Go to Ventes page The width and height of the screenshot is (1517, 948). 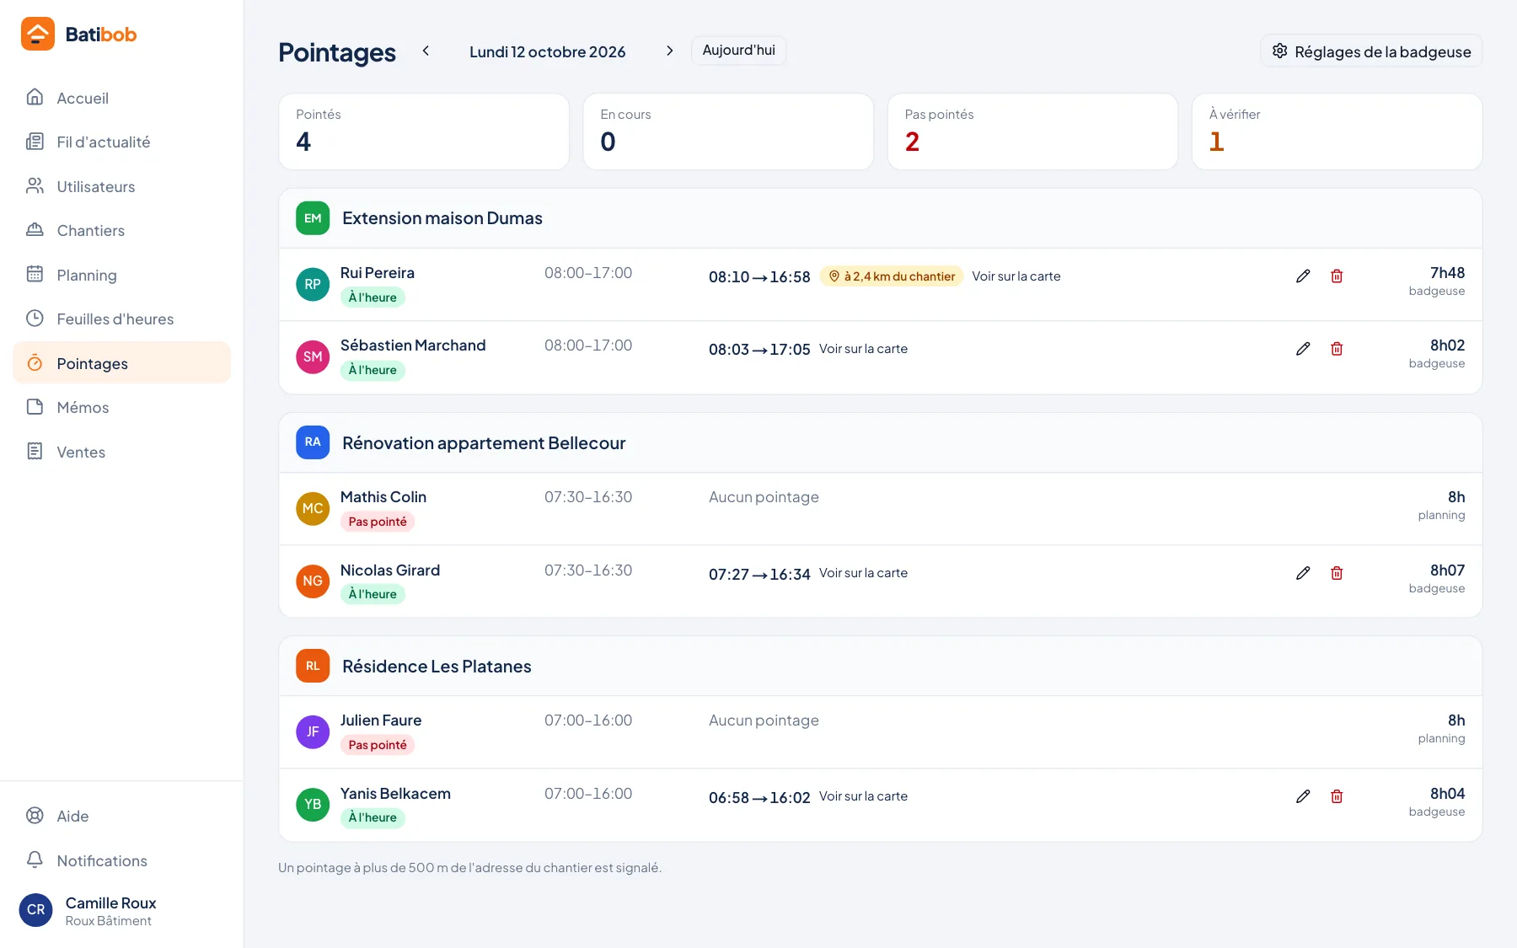[122, 452]
